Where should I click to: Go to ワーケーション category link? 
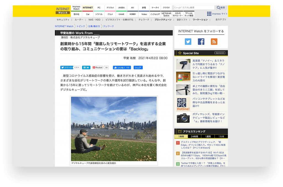click(x=200, y=20)
